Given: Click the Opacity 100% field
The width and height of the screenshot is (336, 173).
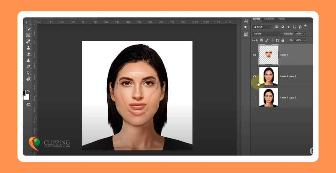Looking at the screenshot, I should click(298, 34).
